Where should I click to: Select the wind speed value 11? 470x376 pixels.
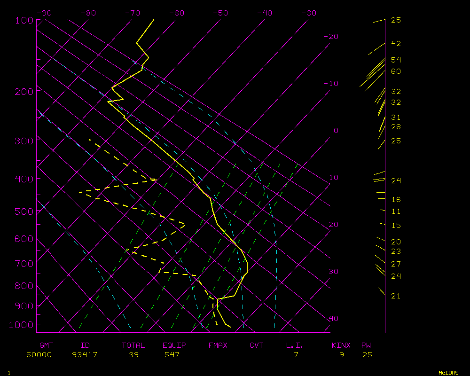point(396,211)
